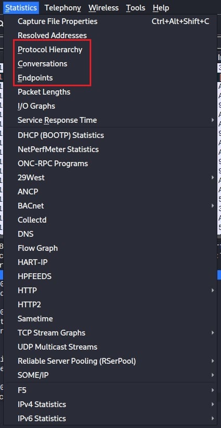Expand the BACnet submenu
Viewport: 221px width, 428px height.
coord(110,206)
